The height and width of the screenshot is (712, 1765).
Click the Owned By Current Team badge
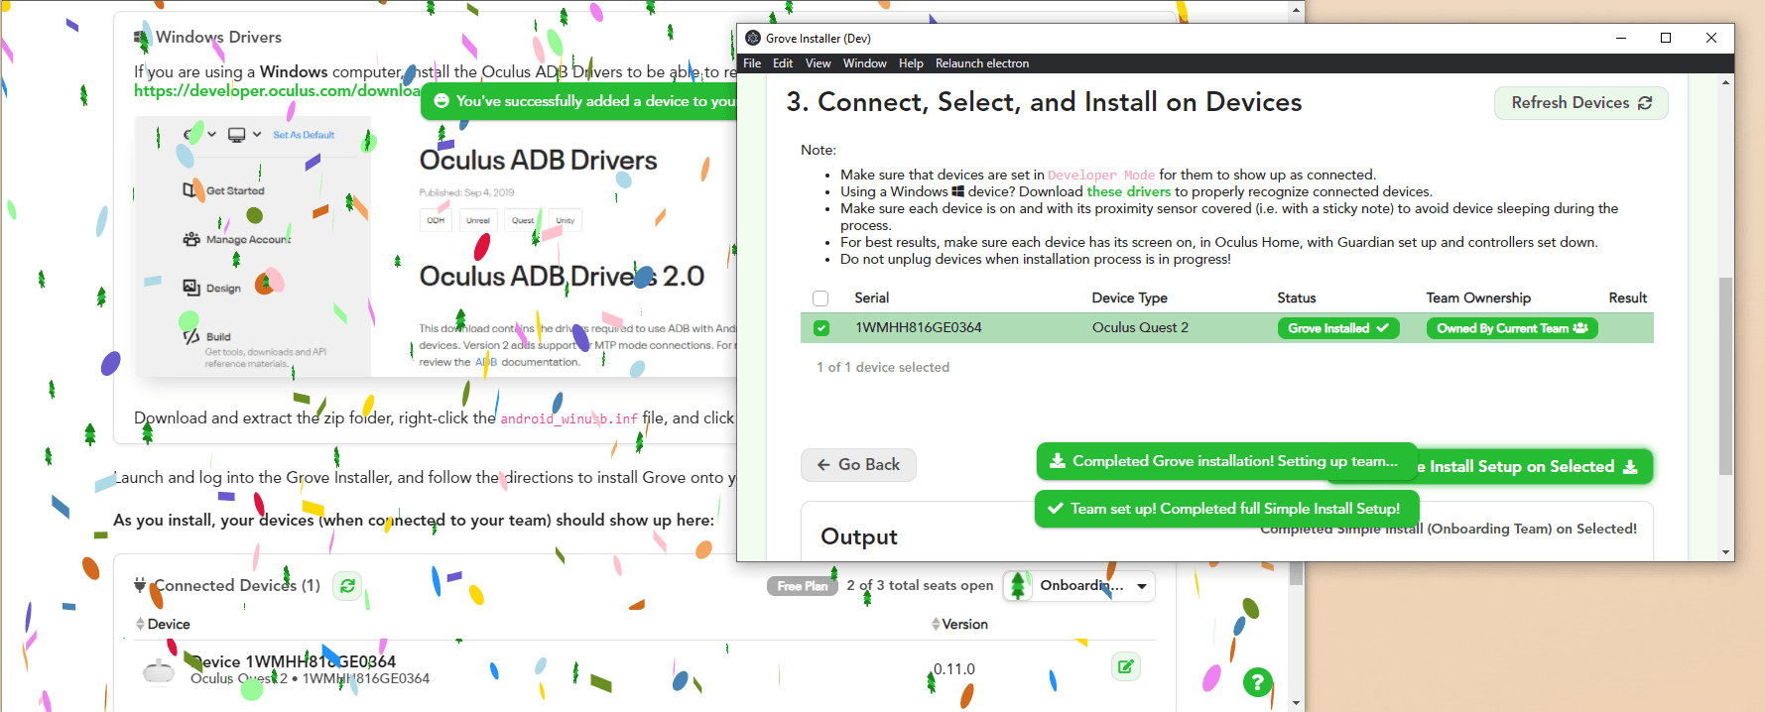click(1511, 328)
